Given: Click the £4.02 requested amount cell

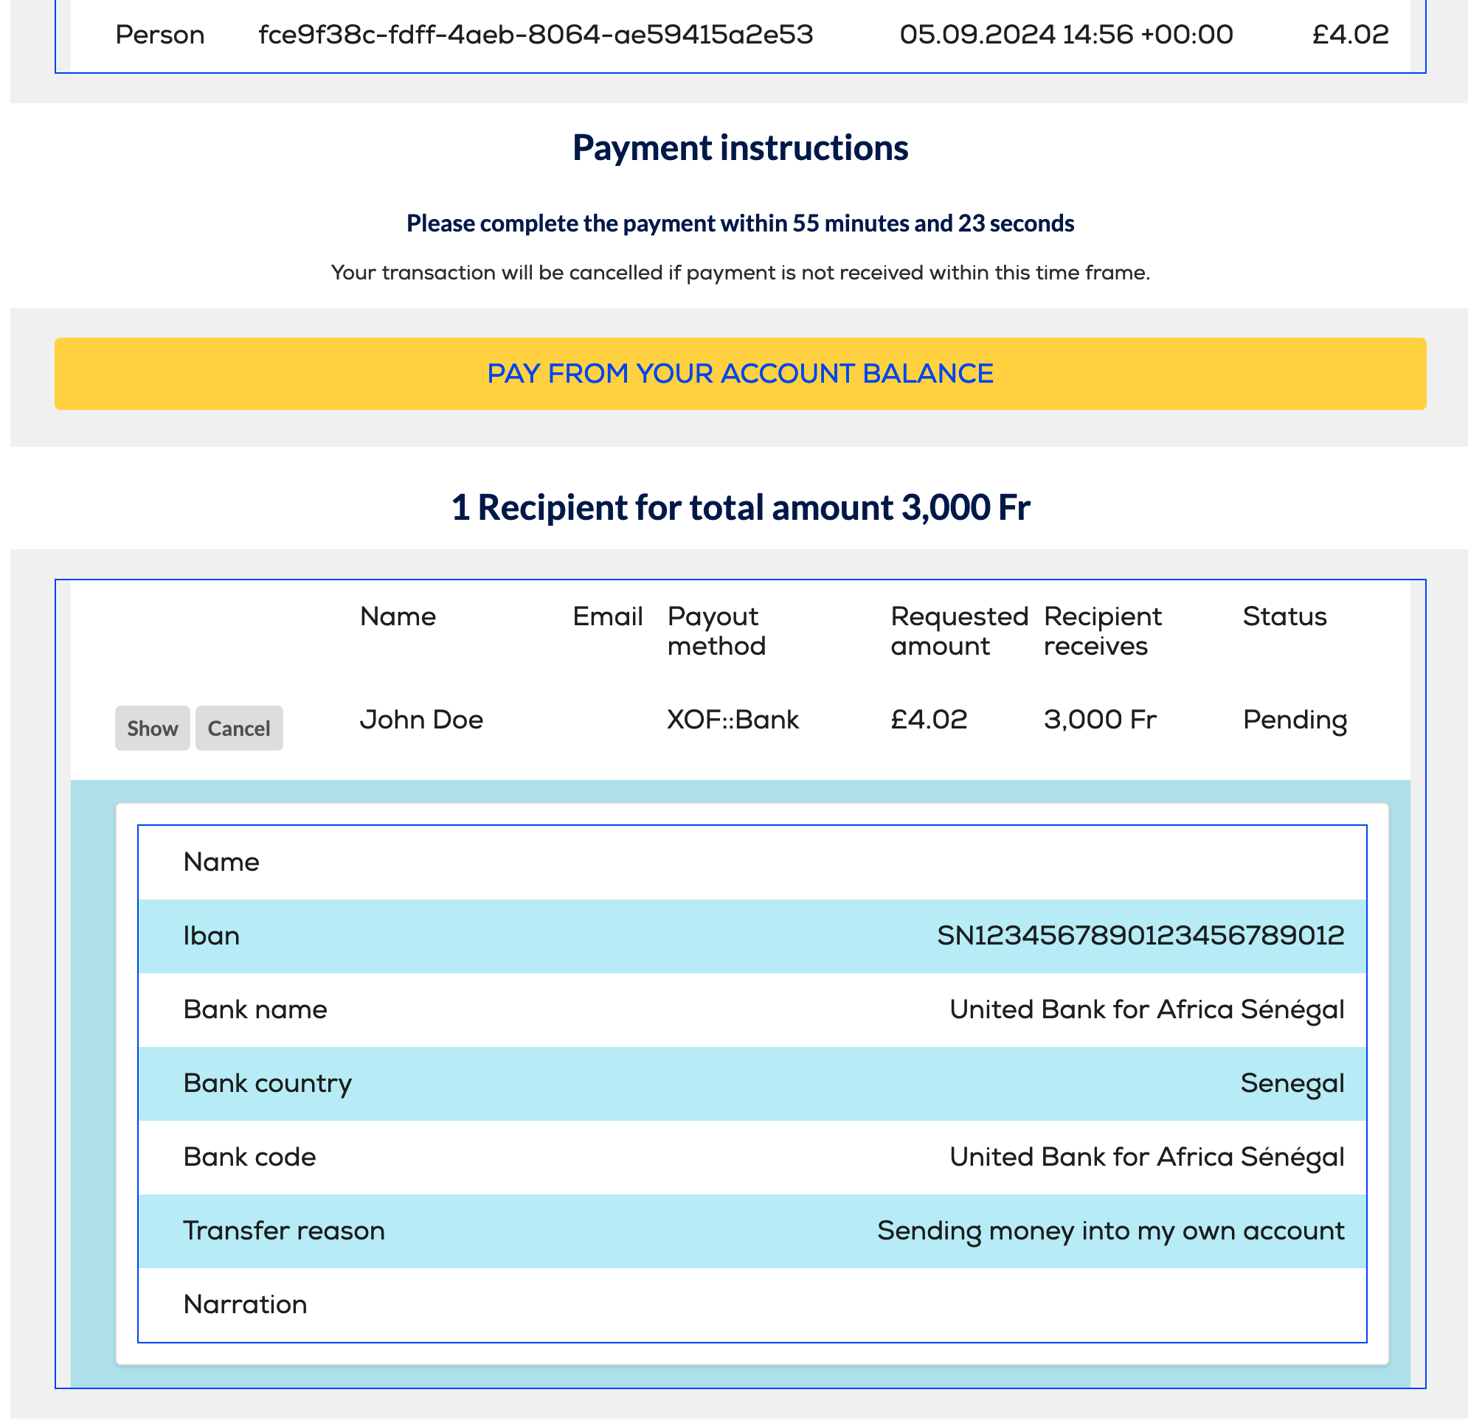Looking at the screenshot, I should 929,720.
